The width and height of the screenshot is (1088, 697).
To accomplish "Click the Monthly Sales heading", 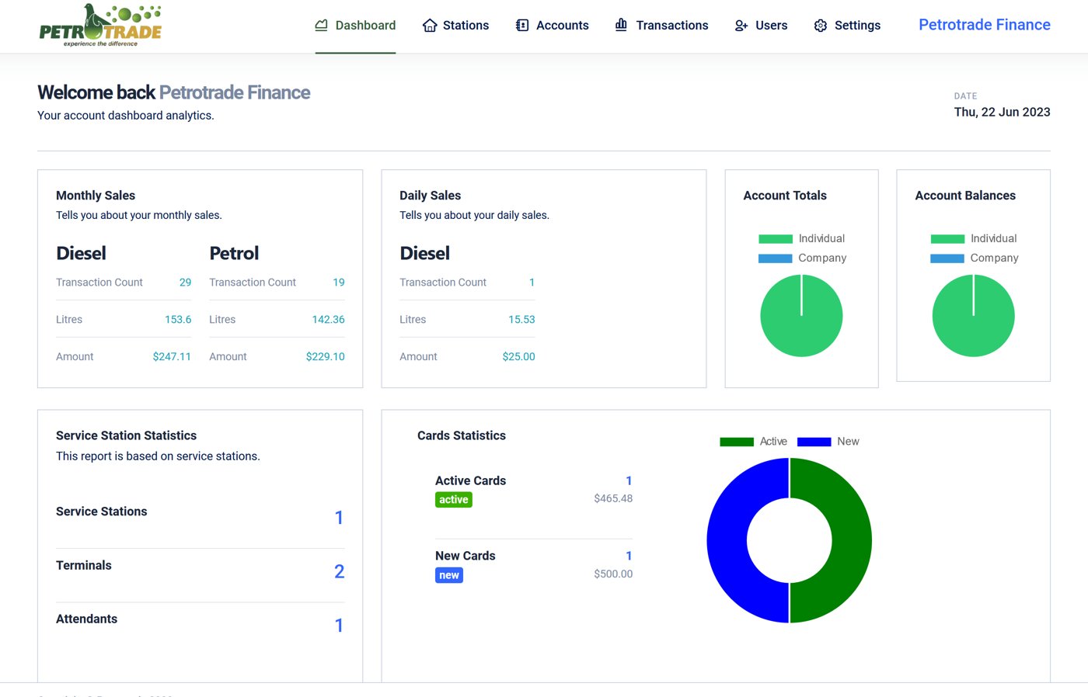I will 96,196.
